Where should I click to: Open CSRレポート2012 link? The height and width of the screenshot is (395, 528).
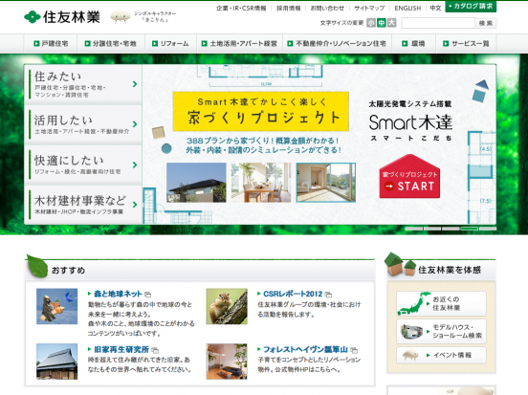click(293, 294)
